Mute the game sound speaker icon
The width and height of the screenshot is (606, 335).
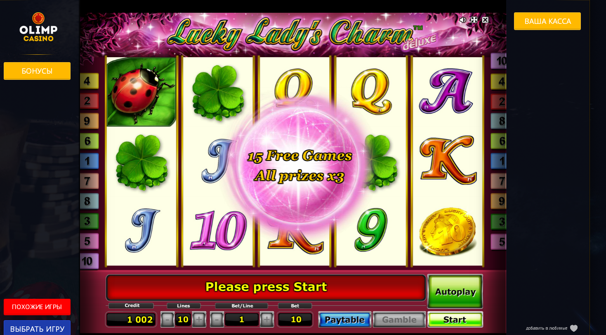coord(462,20)
